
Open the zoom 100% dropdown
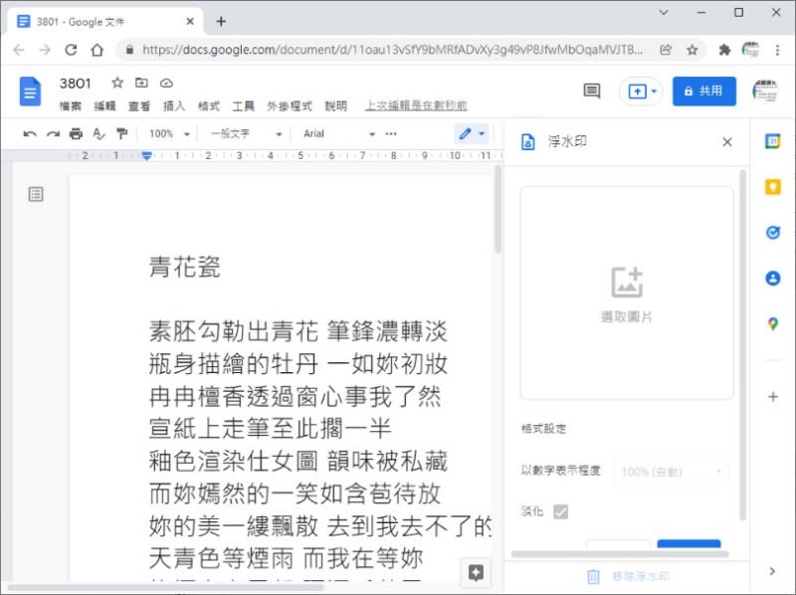(x=169, y=134)
